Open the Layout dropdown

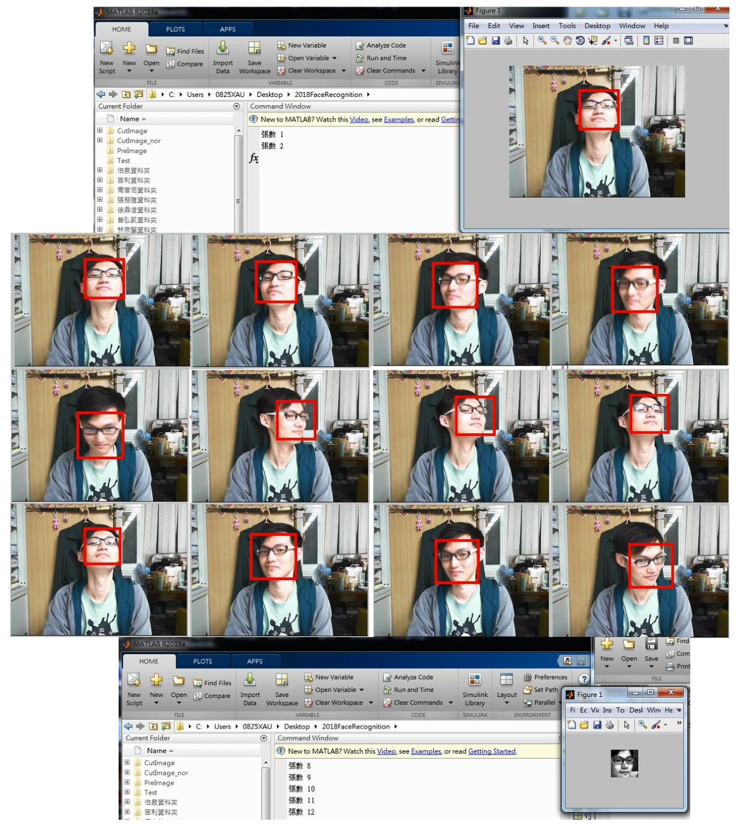[506, 689]
